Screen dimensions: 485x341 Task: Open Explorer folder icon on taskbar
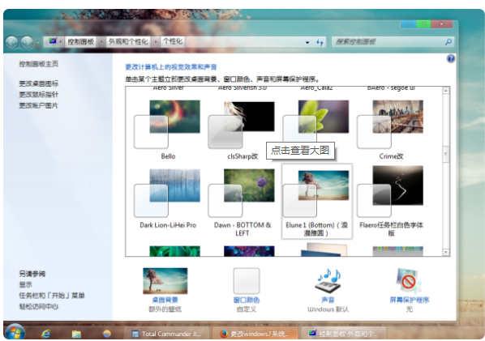(x=76, y=334)
